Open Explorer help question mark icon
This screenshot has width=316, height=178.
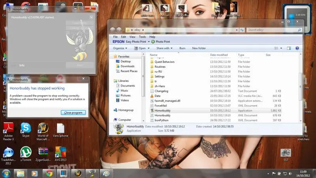click(x=297, y=48)
